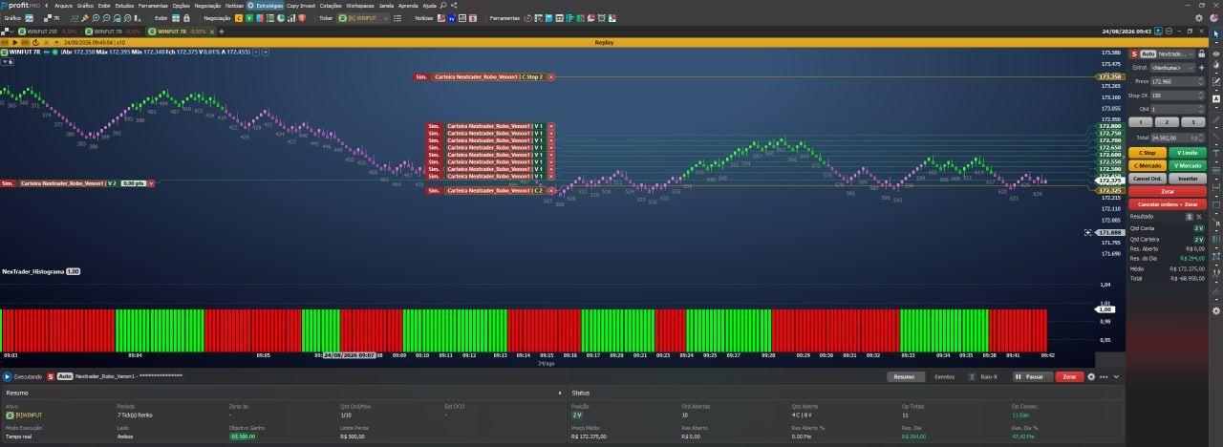Image resolution: width=1223 pixels, height=447 pixels.
Task: Open the Arquivo menu
Action: pos(63,6)
